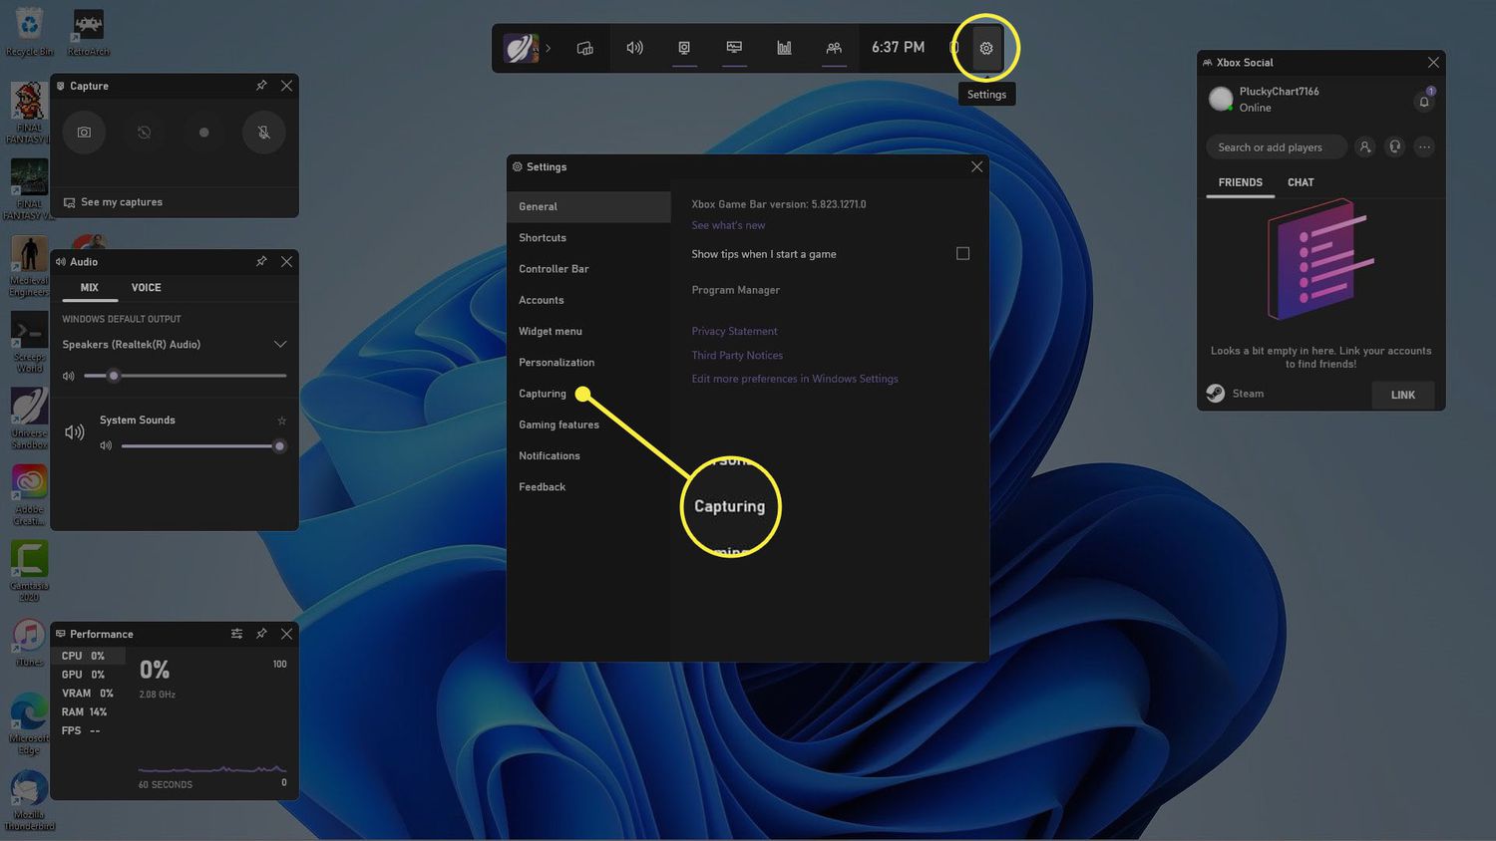Start recording with the record button
This screenshot has height=841, width=1496.
(x=203, y=133)
